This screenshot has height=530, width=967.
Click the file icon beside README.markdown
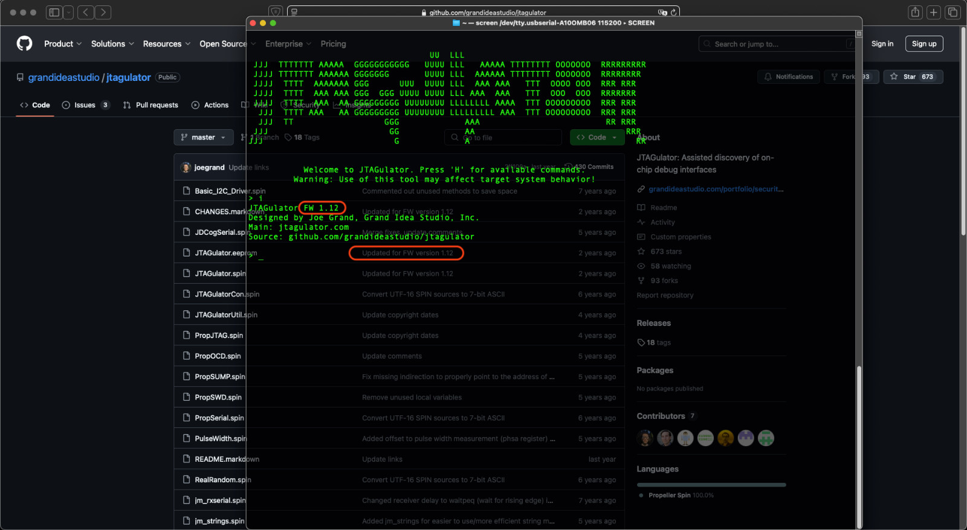(x=187, y=459)
